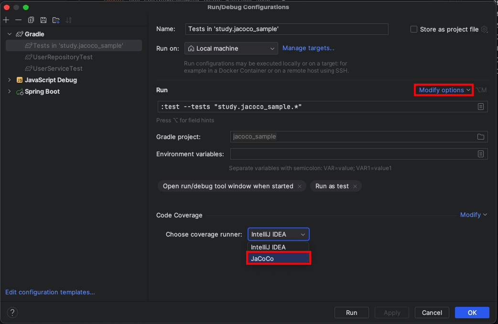
Task: Select IntelliJ IDEA from the coverage runner list
Action: (x=278, y=247)
